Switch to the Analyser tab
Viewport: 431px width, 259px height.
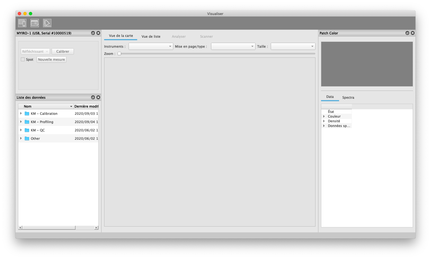179,37
